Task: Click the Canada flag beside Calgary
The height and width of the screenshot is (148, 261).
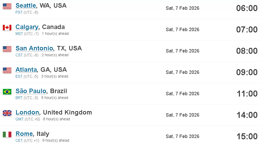Action: [7, 27]
